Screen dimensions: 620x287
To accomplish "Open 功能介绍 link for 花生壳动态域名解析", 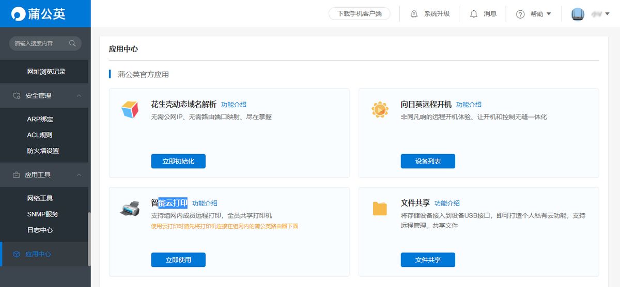I will [x=234, y=105].
